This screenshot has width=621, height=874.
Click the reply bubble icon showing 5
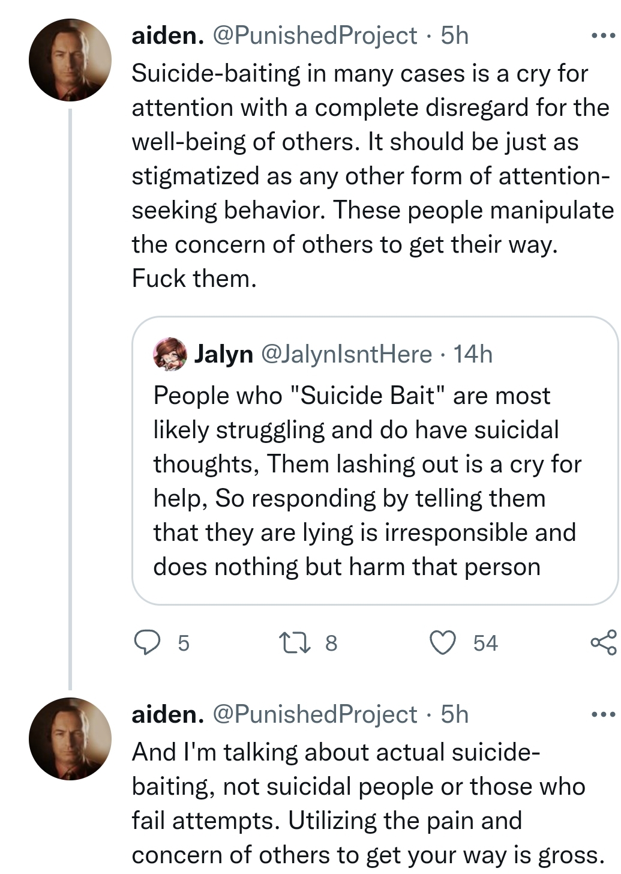(147, 643)
